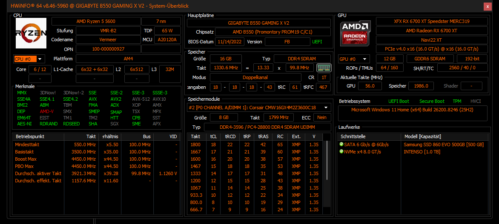Click the PCIe v4.0 x16 link field
The width and height of the screenshot is (499, 224).
pyautogui.click(x=432, y=49)
